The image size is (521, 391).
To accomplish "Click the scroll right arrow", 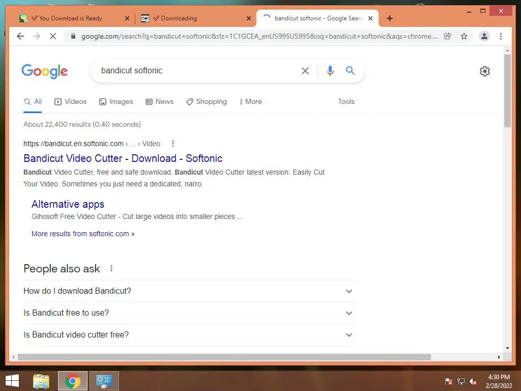I will coord(499,357).
